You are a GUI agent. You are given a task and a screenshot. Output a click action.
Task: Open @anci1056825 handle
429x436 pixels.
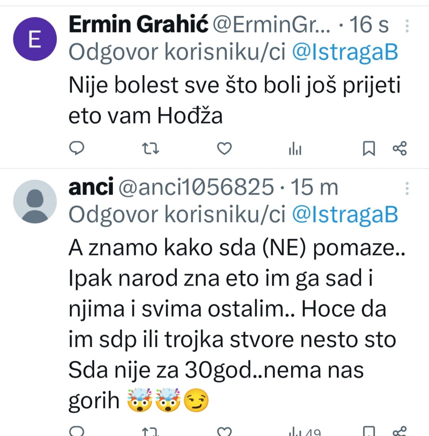coord(196,187)
